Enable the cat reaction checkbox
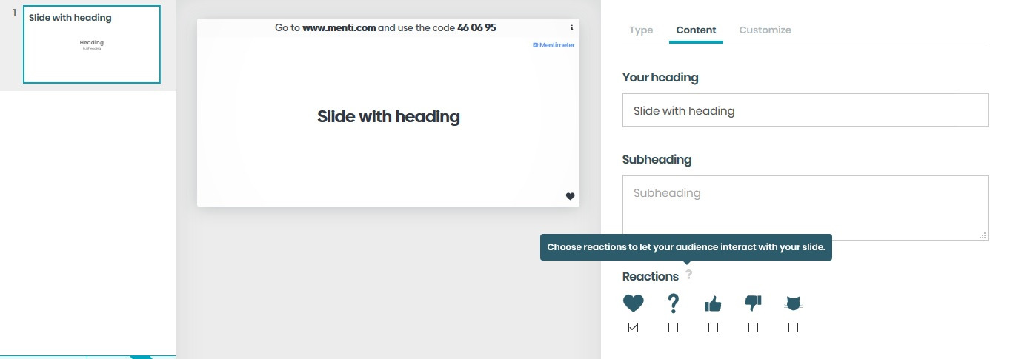The width and height of the screenshot is (1010, 359). [794, 328]
